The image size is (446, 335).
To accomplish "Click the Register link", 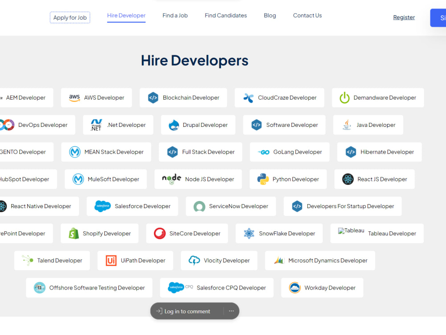I will click(x=404, y=17).
